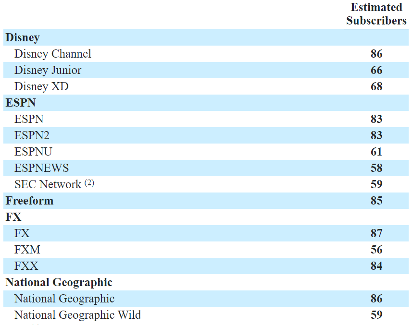Screen dimensions: 413x325
Task: Select FX channel value 87
Action: [376, 233]
